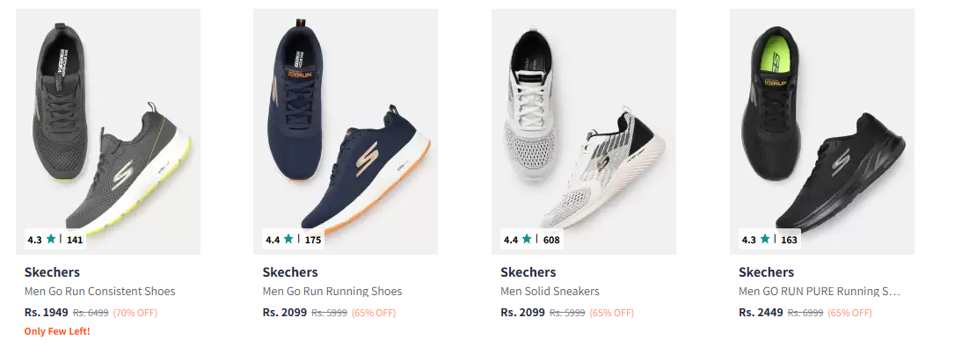This screenshot has height=354, width=955.
Task: Open the navy Go Run Running shoe image
Action: 346,132
